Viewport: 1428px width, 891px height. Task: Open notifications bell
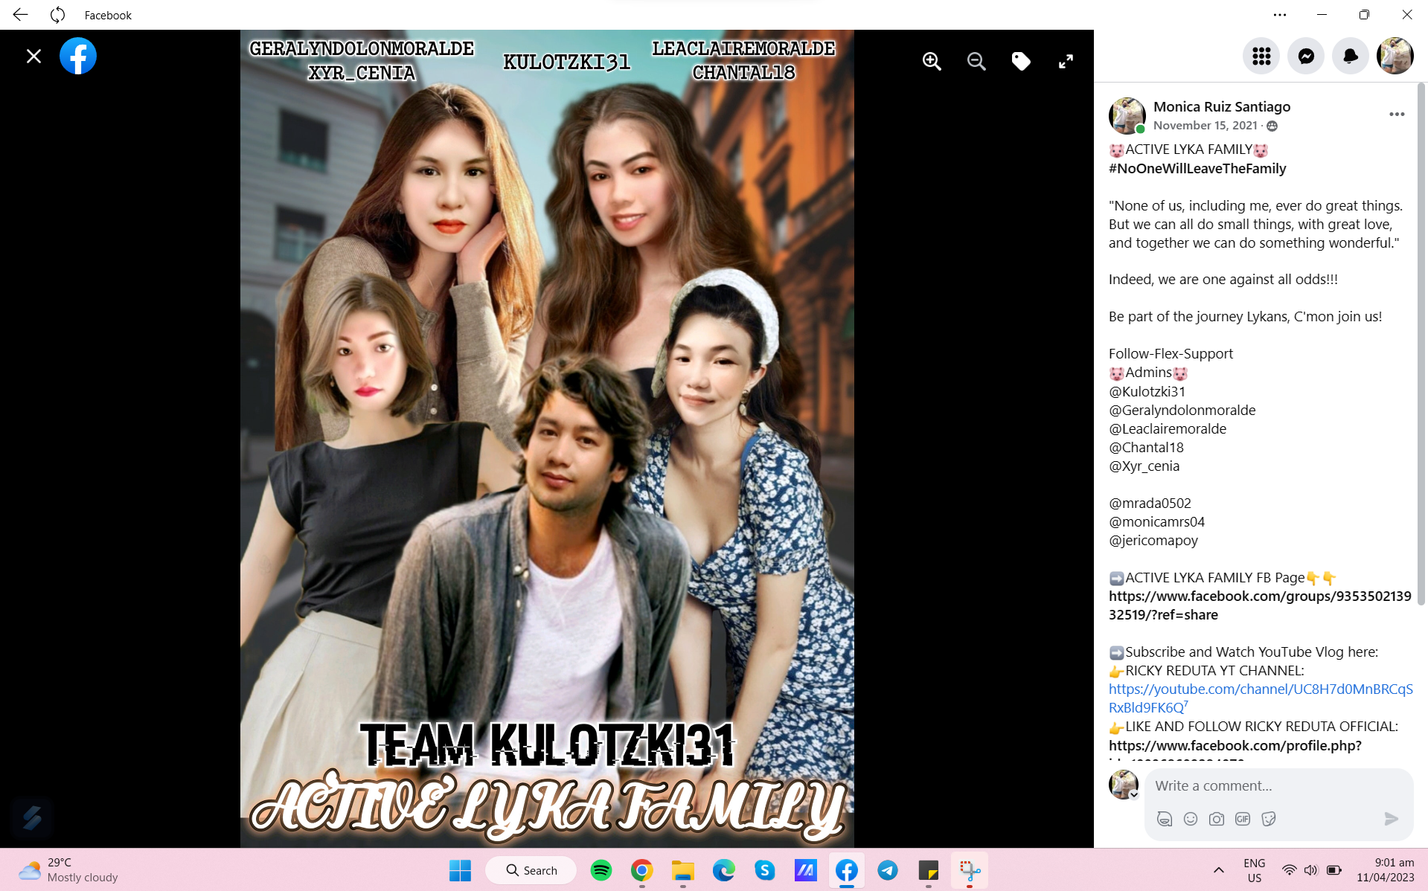(1351, 56)
